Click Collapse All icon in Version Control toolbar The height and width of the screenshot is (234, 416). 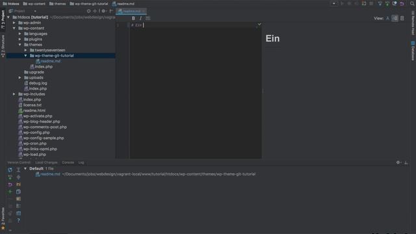point(18,177)
